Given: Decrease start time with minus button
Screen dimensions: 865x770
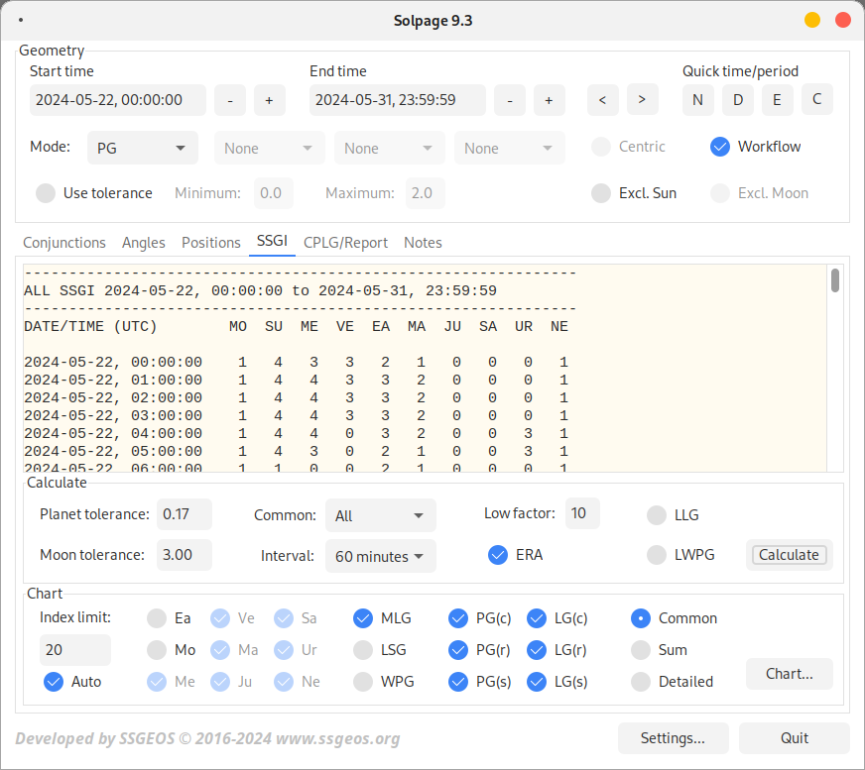Looking at the screenshot, I should [230, 100].
